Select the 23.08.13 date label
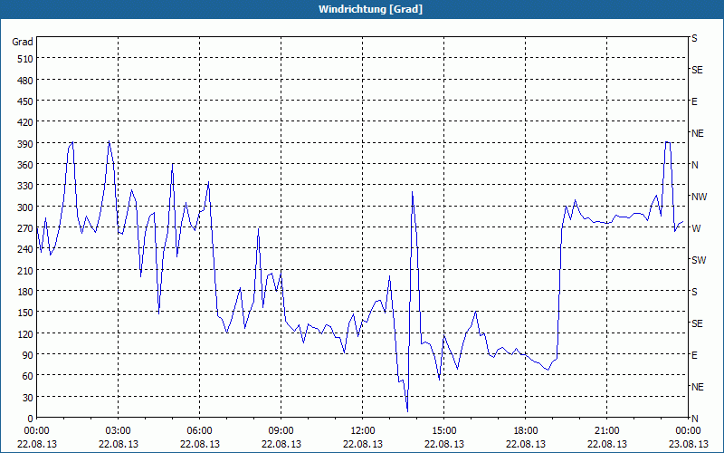Image resolution: width=724 pixels, height=453 pixels. click(689, 444)
